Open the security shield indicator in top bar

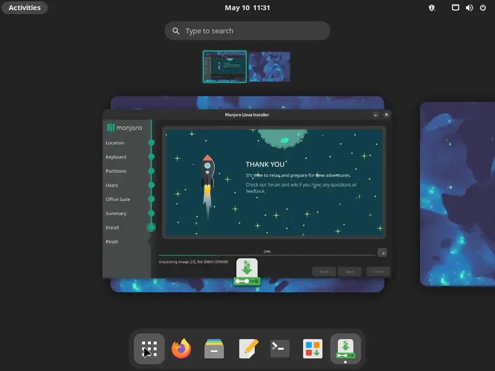coord(432,8)
